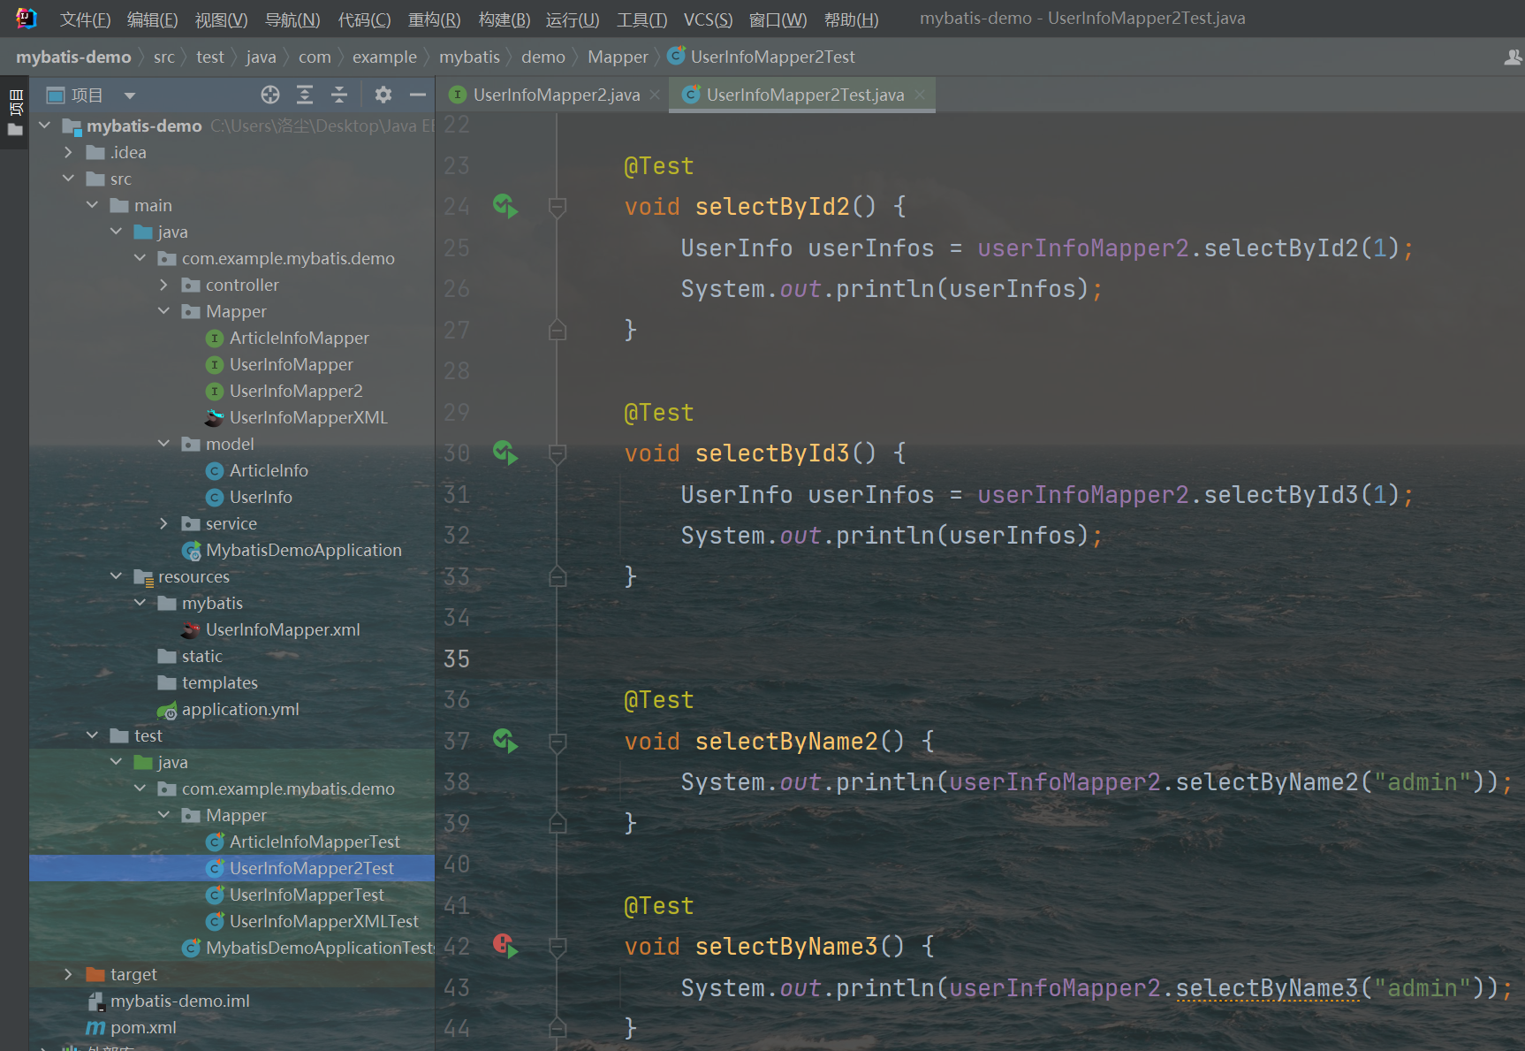1525x1051 pixels.
Task: Click Collapse All icon in project panel
Action: 339,95
